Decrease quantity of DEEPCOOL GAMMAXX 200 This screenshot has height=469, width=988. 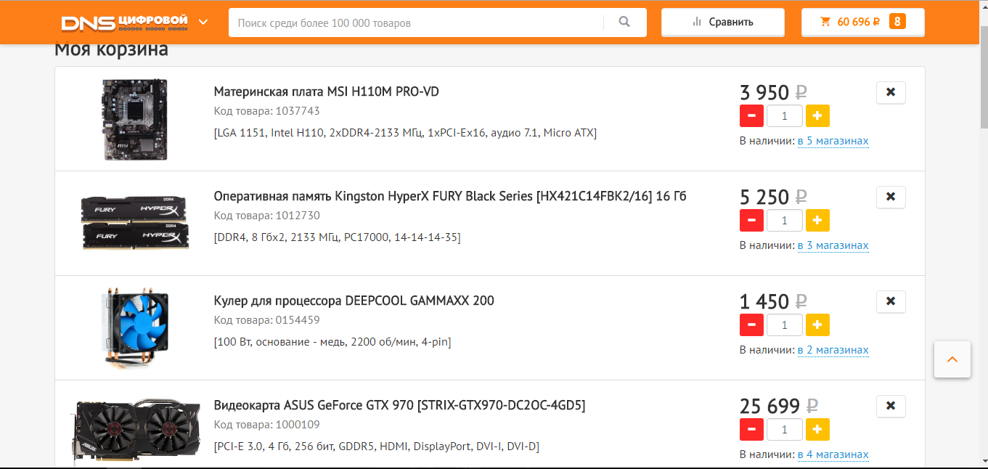click(x=751, y=325)
